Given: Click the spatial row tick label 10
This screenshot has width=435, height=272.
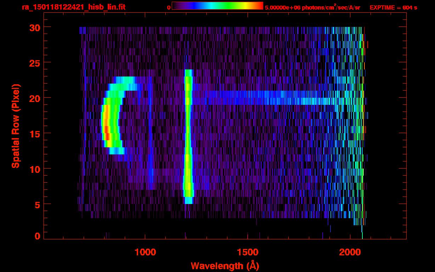Looking at the screenshot, I should coord(34,169).
